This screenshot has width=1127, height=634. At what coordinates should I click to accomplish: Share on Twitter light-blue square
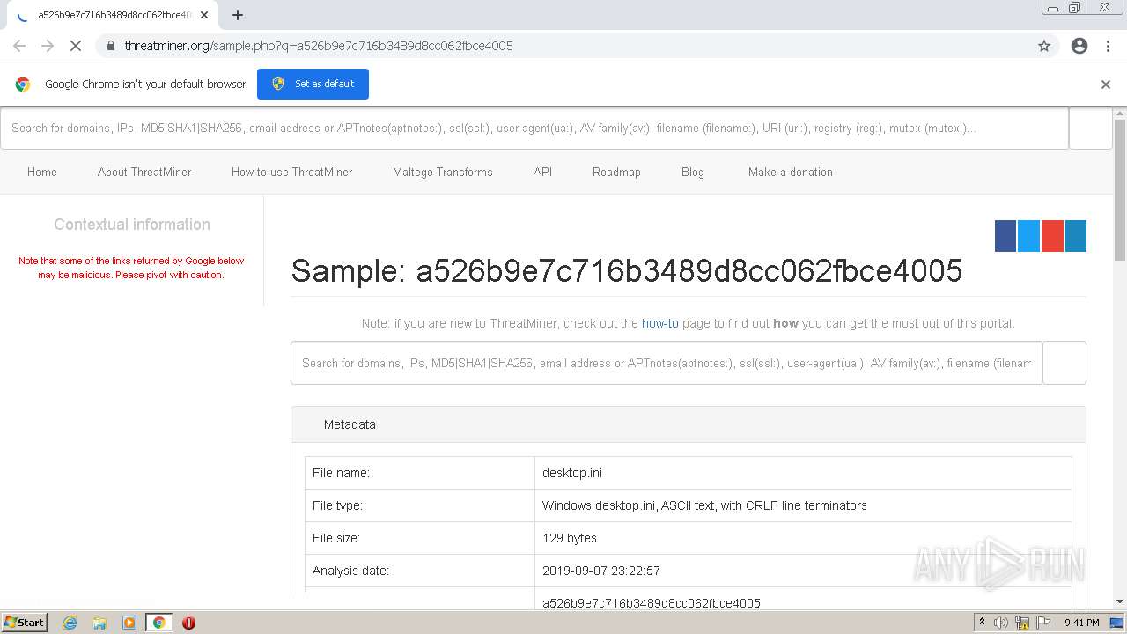coord(1028,236)
